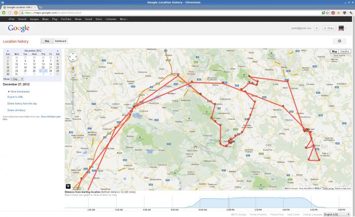Play the location history animation

point(68,186)
